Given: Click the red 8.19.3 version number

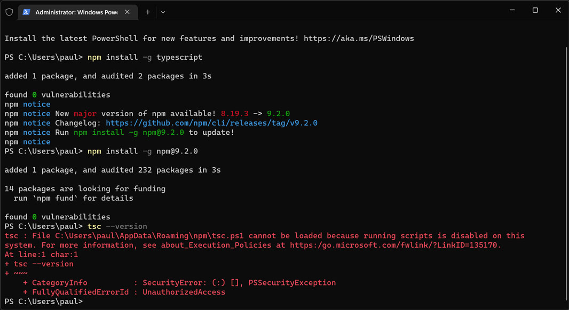Looking at the screenshot, I should point(234,113).
